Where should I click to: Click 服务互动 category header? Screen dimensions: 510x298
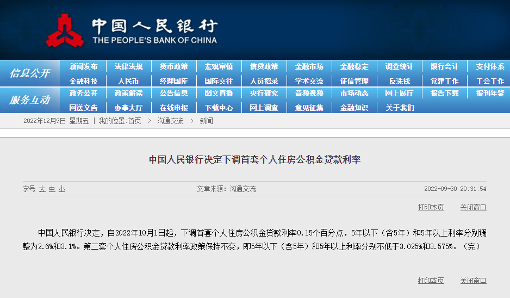point(29,100)
